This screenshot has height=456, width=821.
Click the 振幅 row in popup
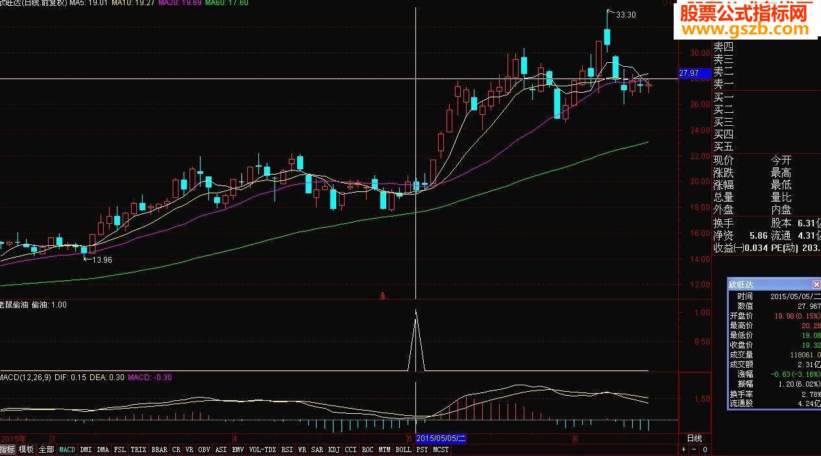[x=774, y=384]
